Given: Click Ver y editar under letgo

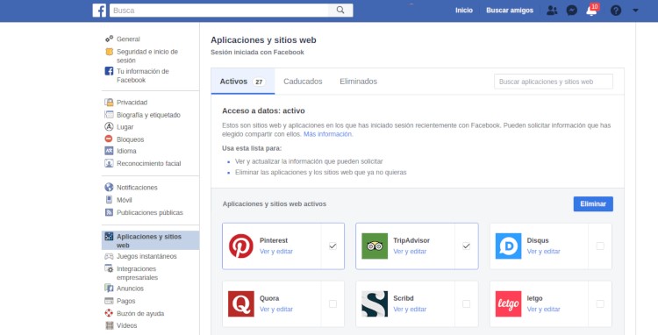Looking at the screenshot, I should pos(543,309).
